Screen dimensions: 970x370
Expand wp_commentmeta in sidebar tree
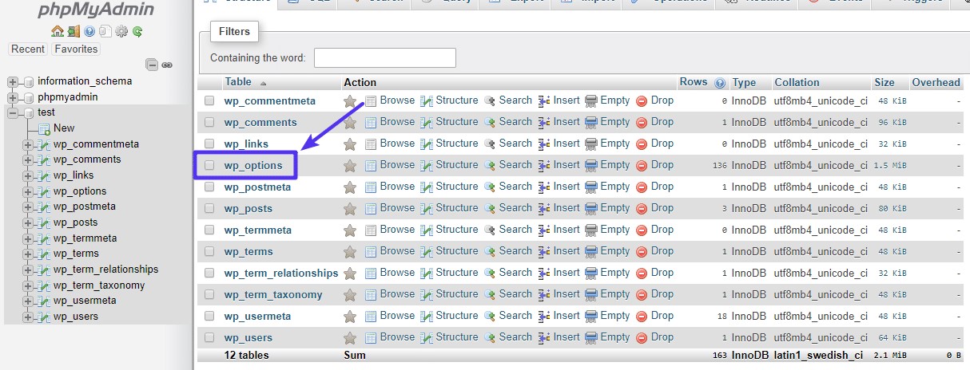point(28,144)
